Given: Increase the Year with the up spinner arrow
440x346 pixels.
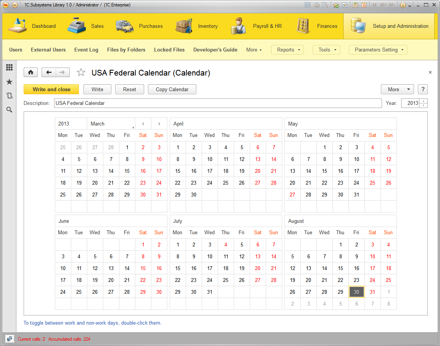Looking at the screenshot, I should click(424, 101).
